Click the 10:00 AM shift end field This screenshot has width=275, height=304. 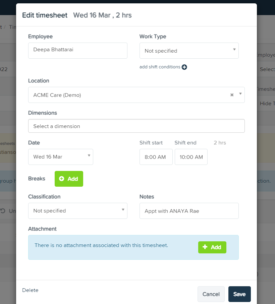pos(191,157)
